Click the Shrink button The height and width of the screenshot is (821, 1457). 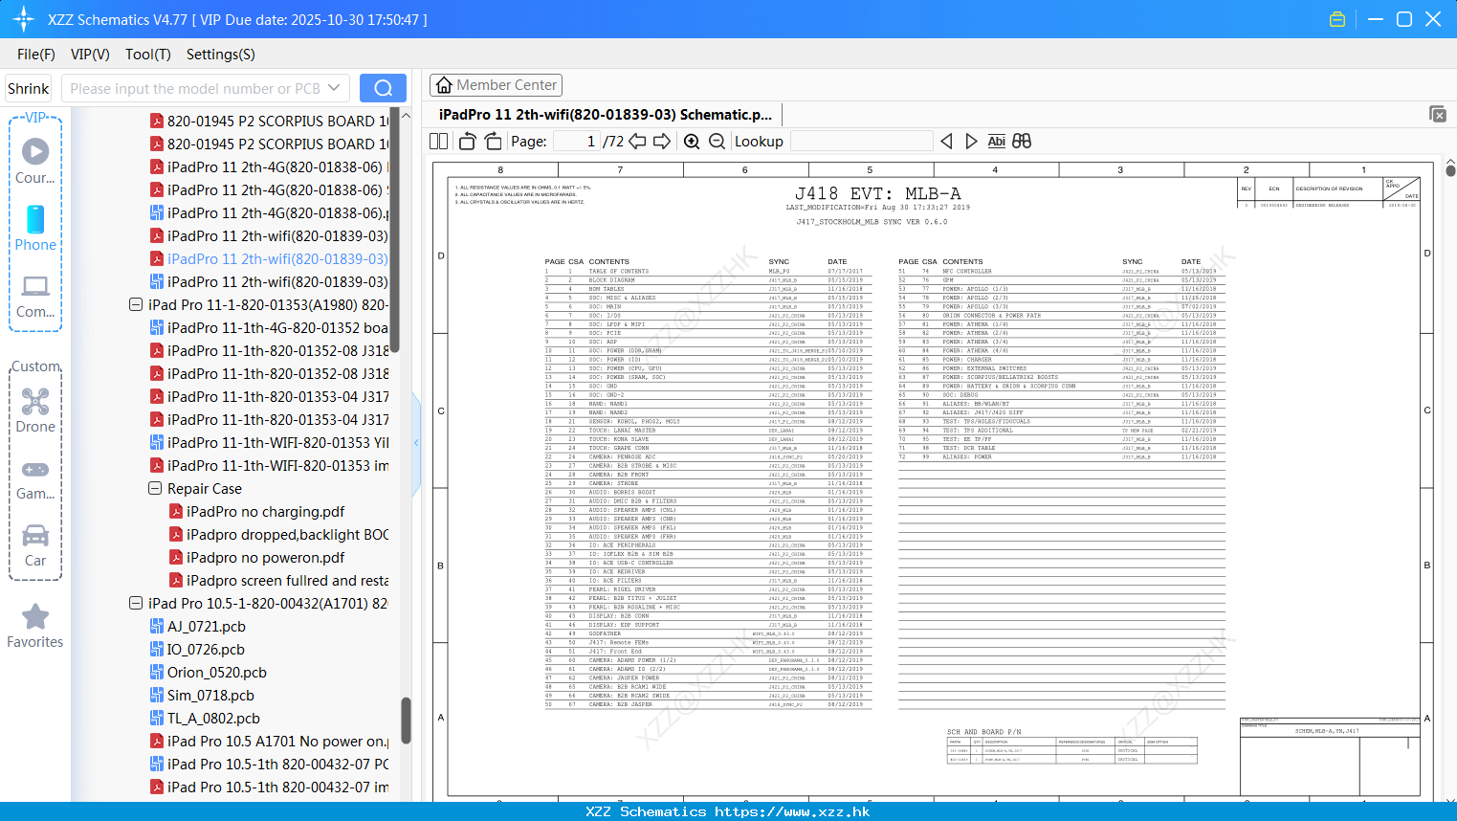tap(28, 88)
